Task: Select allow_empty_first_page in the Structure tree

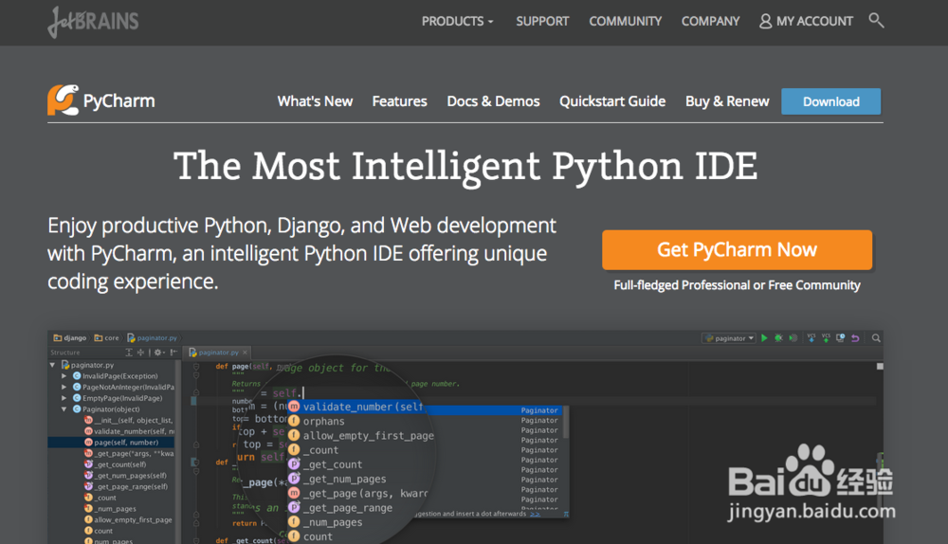Action: [x=128, y=519]
